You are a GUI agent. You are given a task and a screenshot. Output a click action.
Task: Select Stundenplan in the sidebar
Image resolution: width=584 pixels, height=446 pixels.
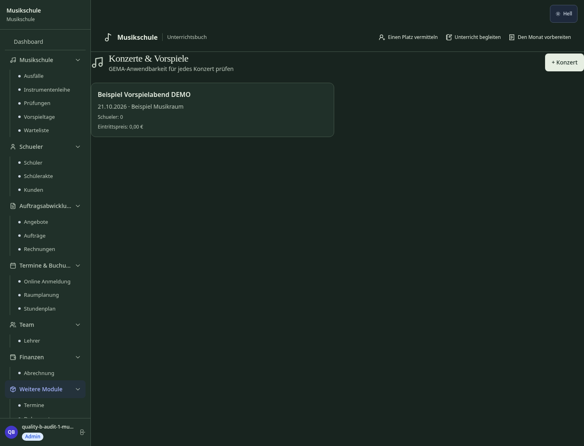[x=40, y=309]
